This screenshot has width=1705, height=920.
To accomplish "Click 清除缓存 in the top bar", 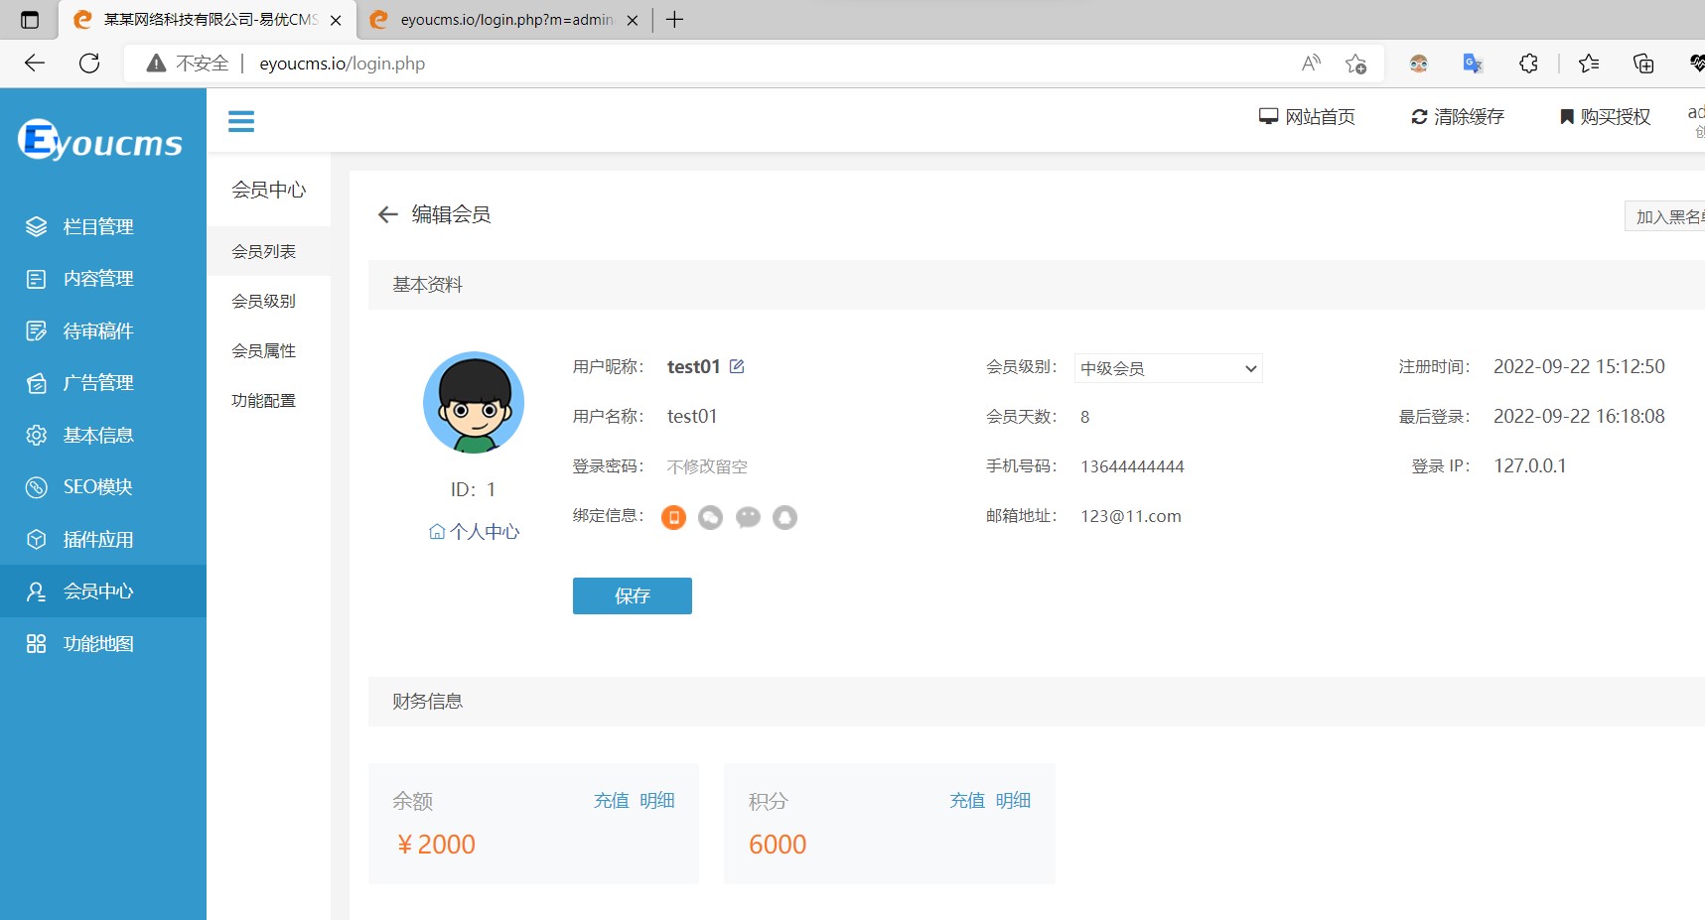I will tap(1458, 117).
